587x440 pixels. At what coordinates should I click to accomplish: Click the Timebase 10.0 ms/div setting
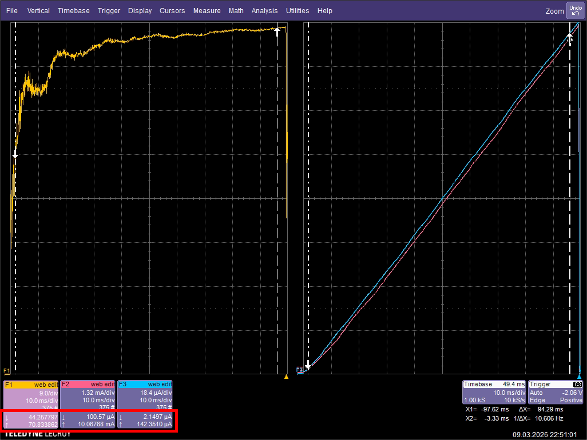(509, 393)
